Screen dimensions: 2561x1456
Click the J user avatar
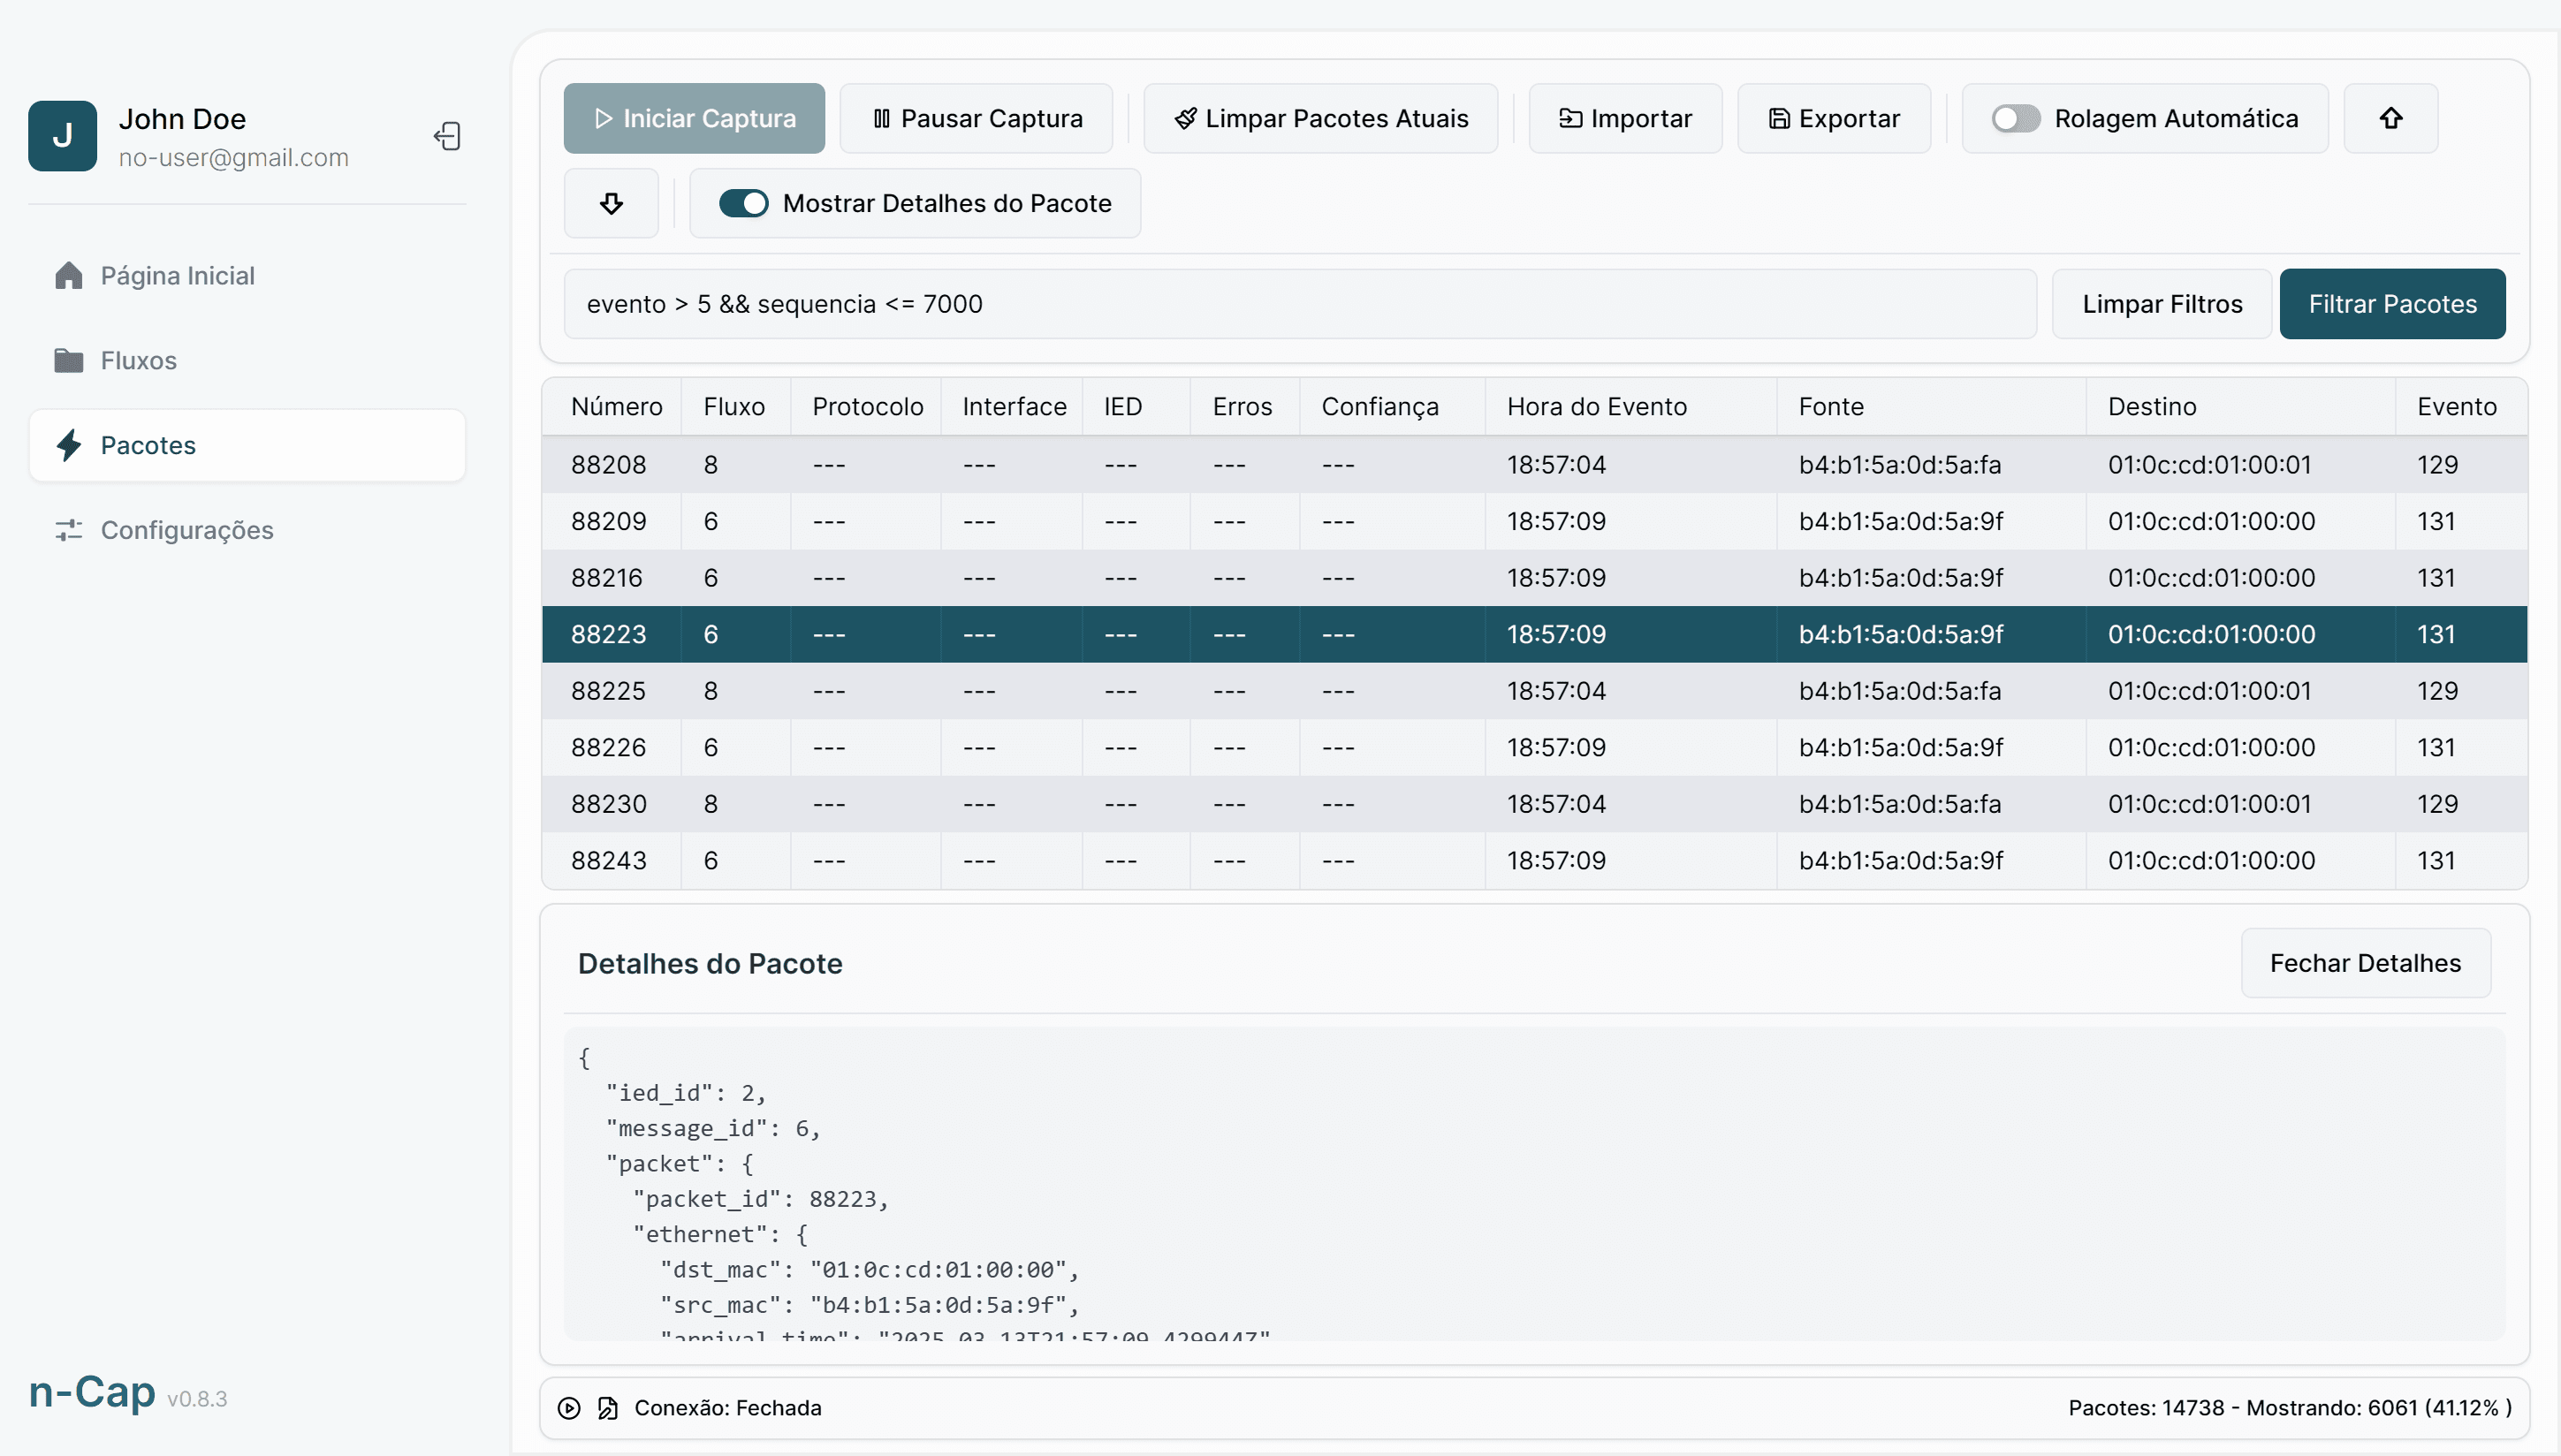click(62, 136)
